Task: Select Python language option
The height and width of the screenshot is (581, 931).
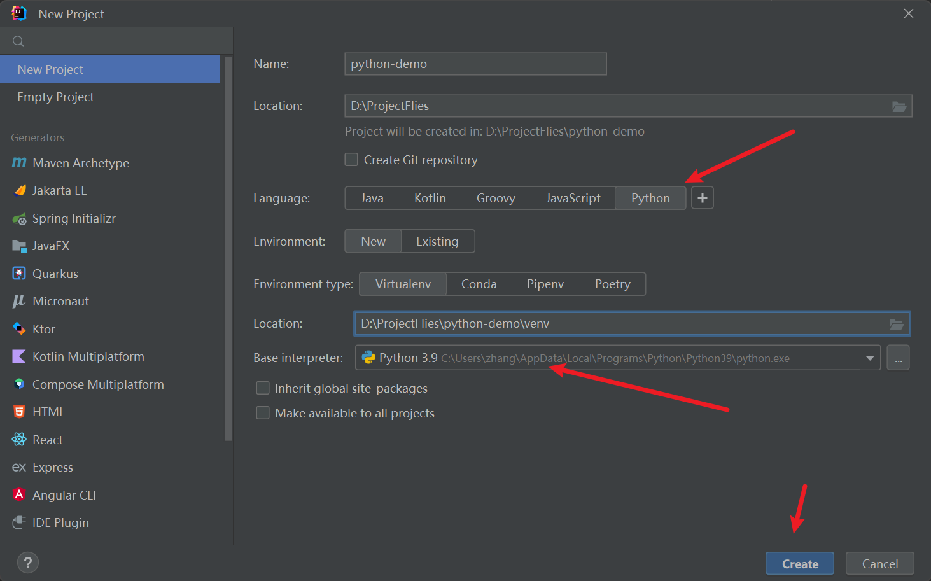Action: (650, 198)
